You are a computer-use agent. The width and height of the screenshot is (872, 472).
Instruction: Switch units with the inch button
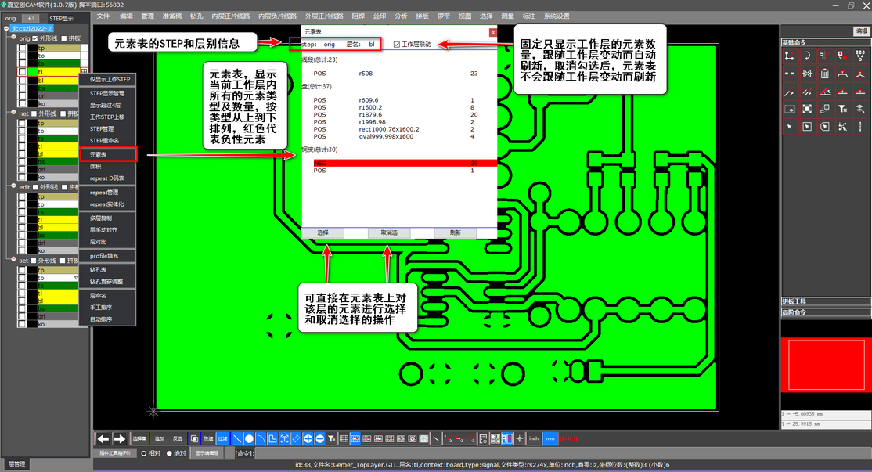click(534, 438)
